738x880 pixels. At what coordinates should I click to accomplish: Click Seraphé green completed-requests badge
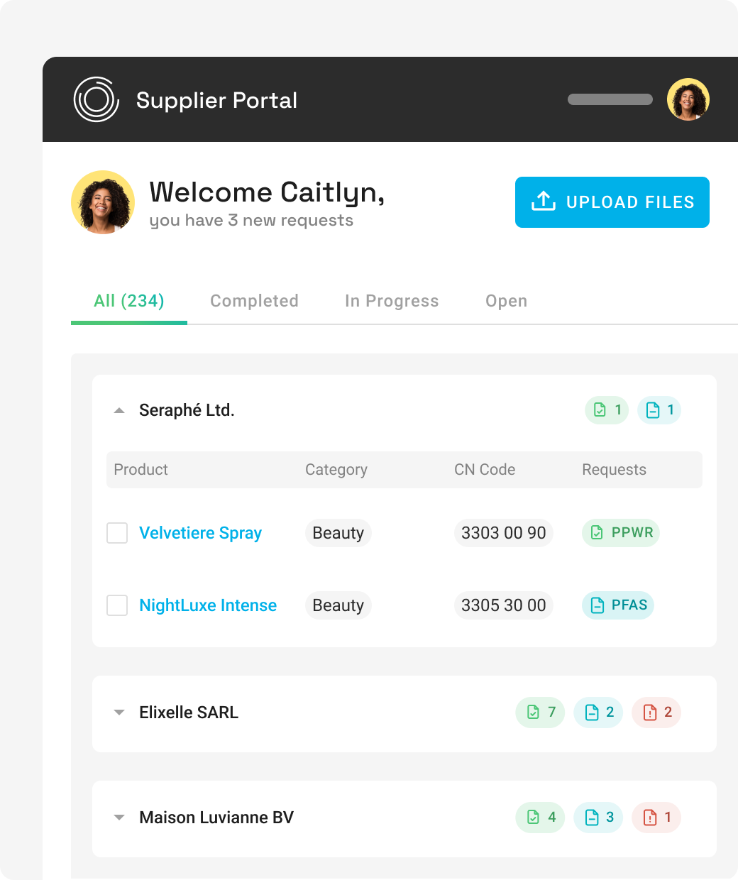tap(607, 410)
